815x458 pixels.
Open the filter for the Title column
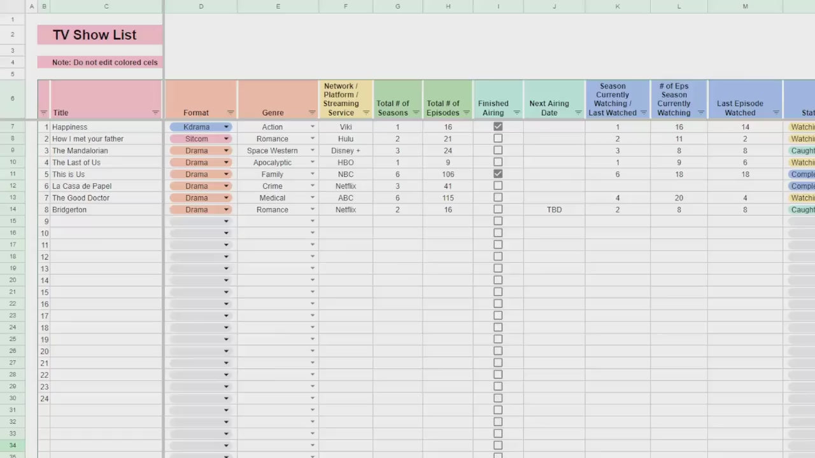pos(155,113)
